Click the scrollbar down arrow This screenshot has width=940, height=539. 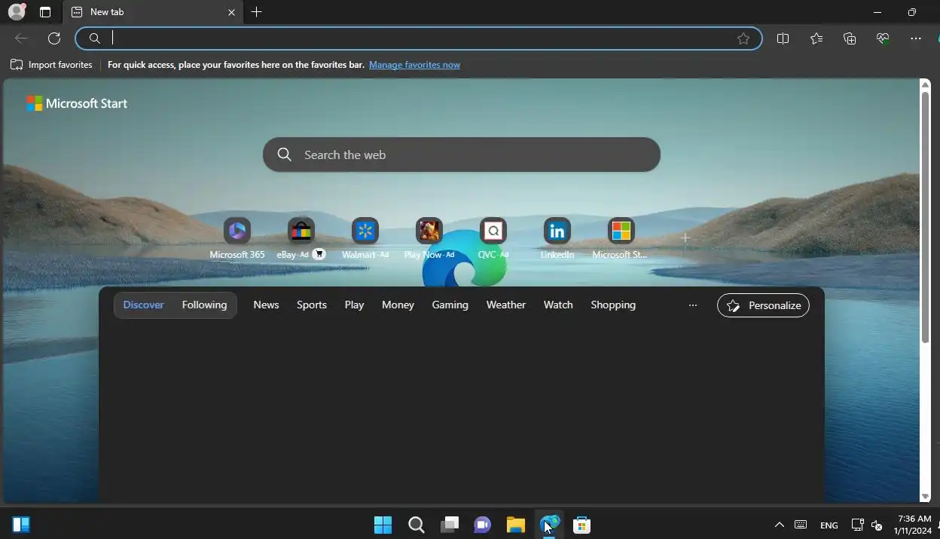926,497
